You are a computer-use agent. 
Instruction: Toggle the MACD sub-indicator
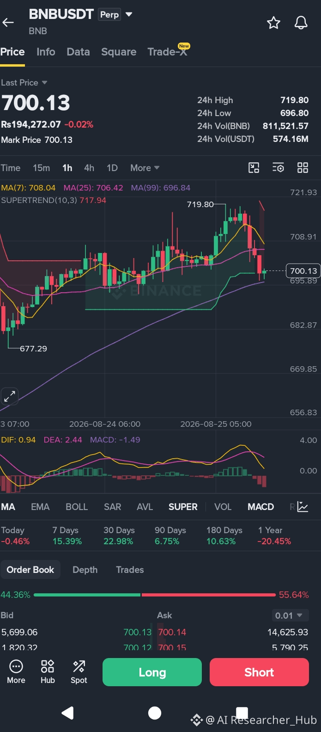pyautogui.click(x=260, y=507)
